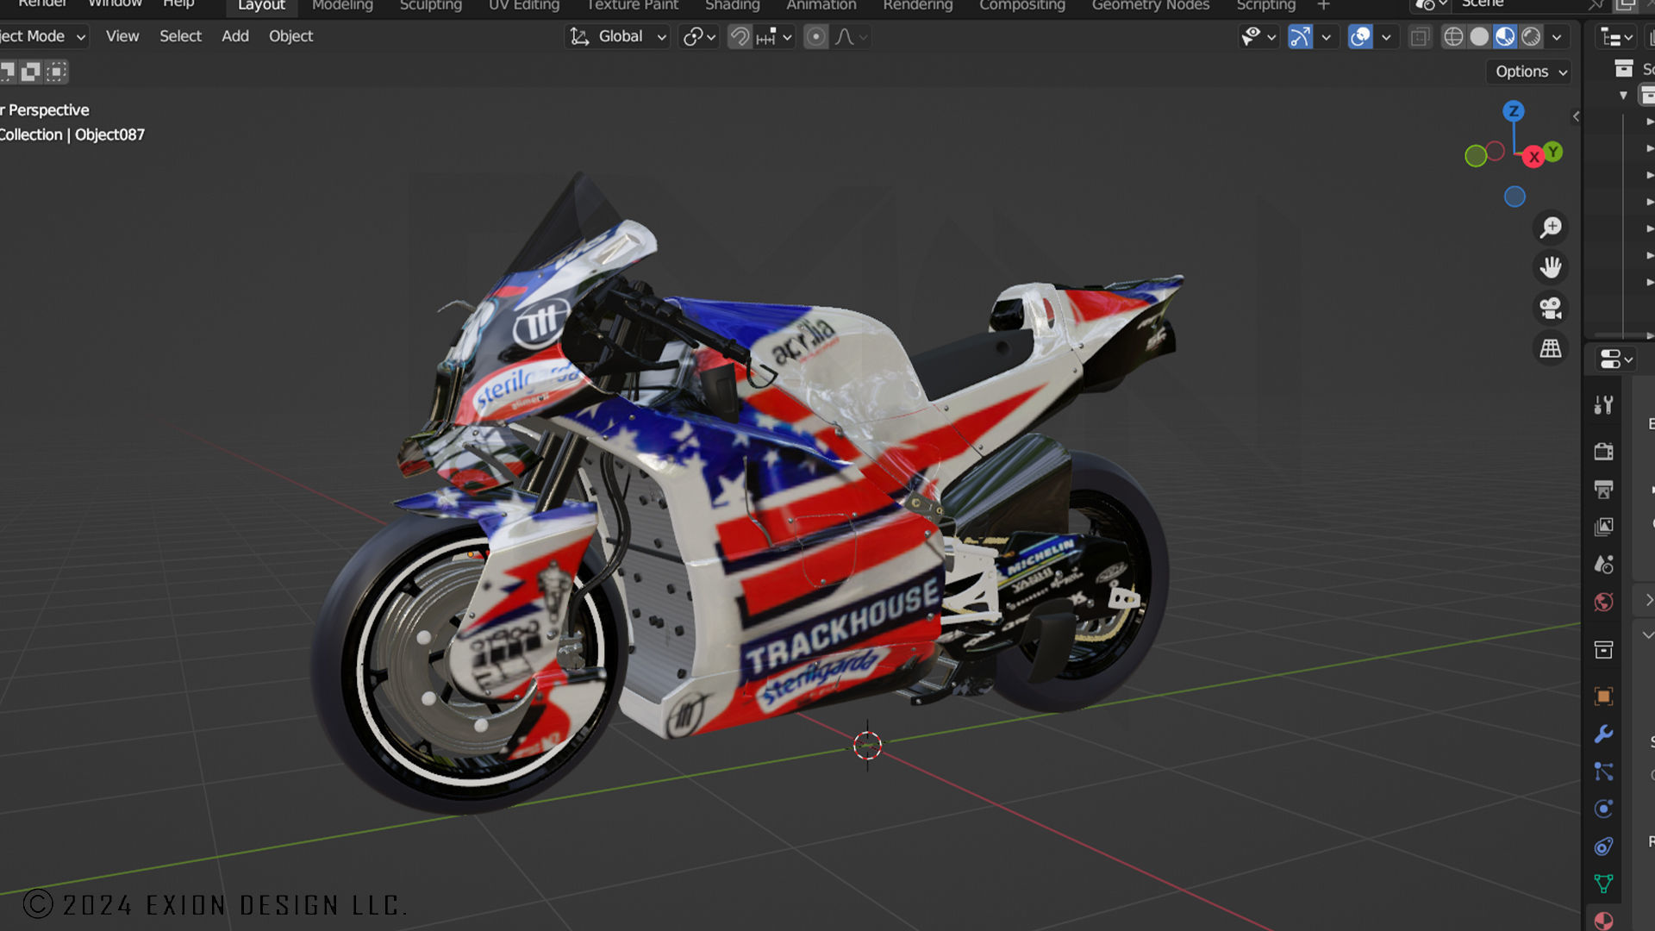This screenshot has height=931, width=1655.
Task: Open the Physics properties tab
Action: (x=1603, y=809)
